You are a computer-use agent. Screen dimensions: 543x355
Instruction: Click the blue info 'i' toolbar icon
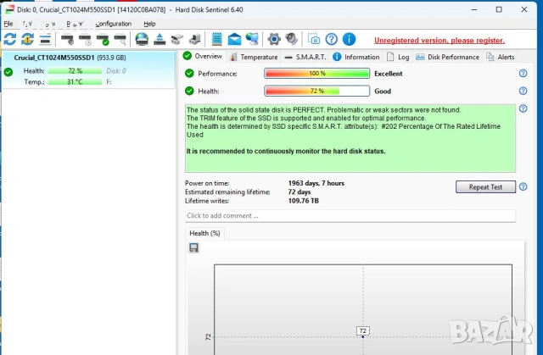pyautogui.click(x=349, y=39)
